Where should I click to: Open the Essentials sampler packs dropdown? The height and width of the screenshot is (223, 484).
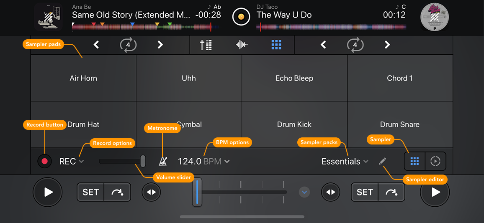point(345,161)
